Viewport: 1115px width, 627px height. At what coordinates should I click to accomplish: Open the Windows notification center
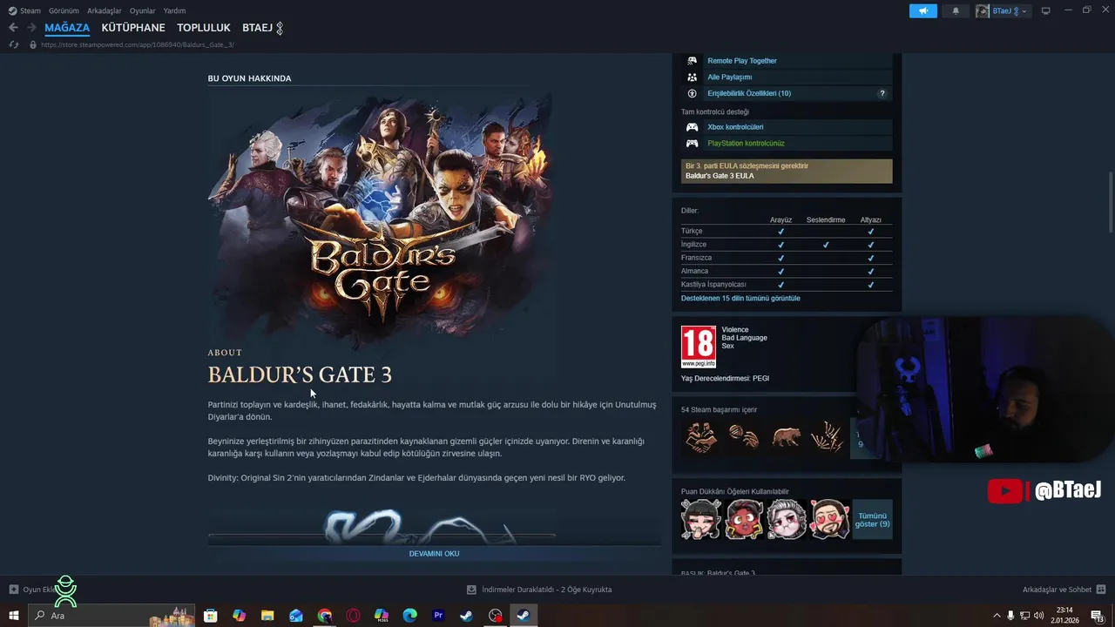coord(1097,616)
